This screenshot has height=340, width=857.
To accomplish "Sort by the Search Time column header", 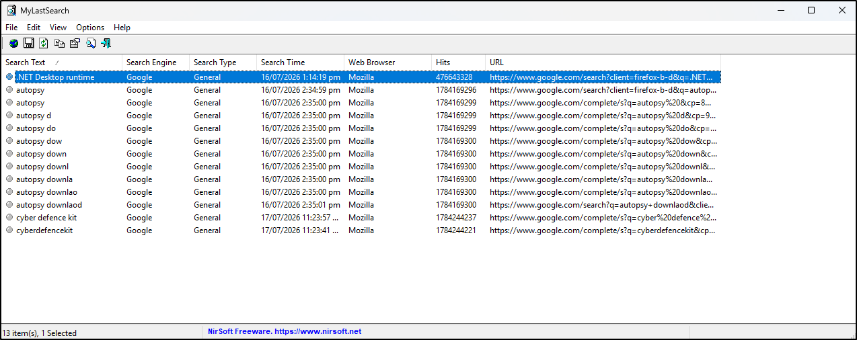I will click(301, 62).
